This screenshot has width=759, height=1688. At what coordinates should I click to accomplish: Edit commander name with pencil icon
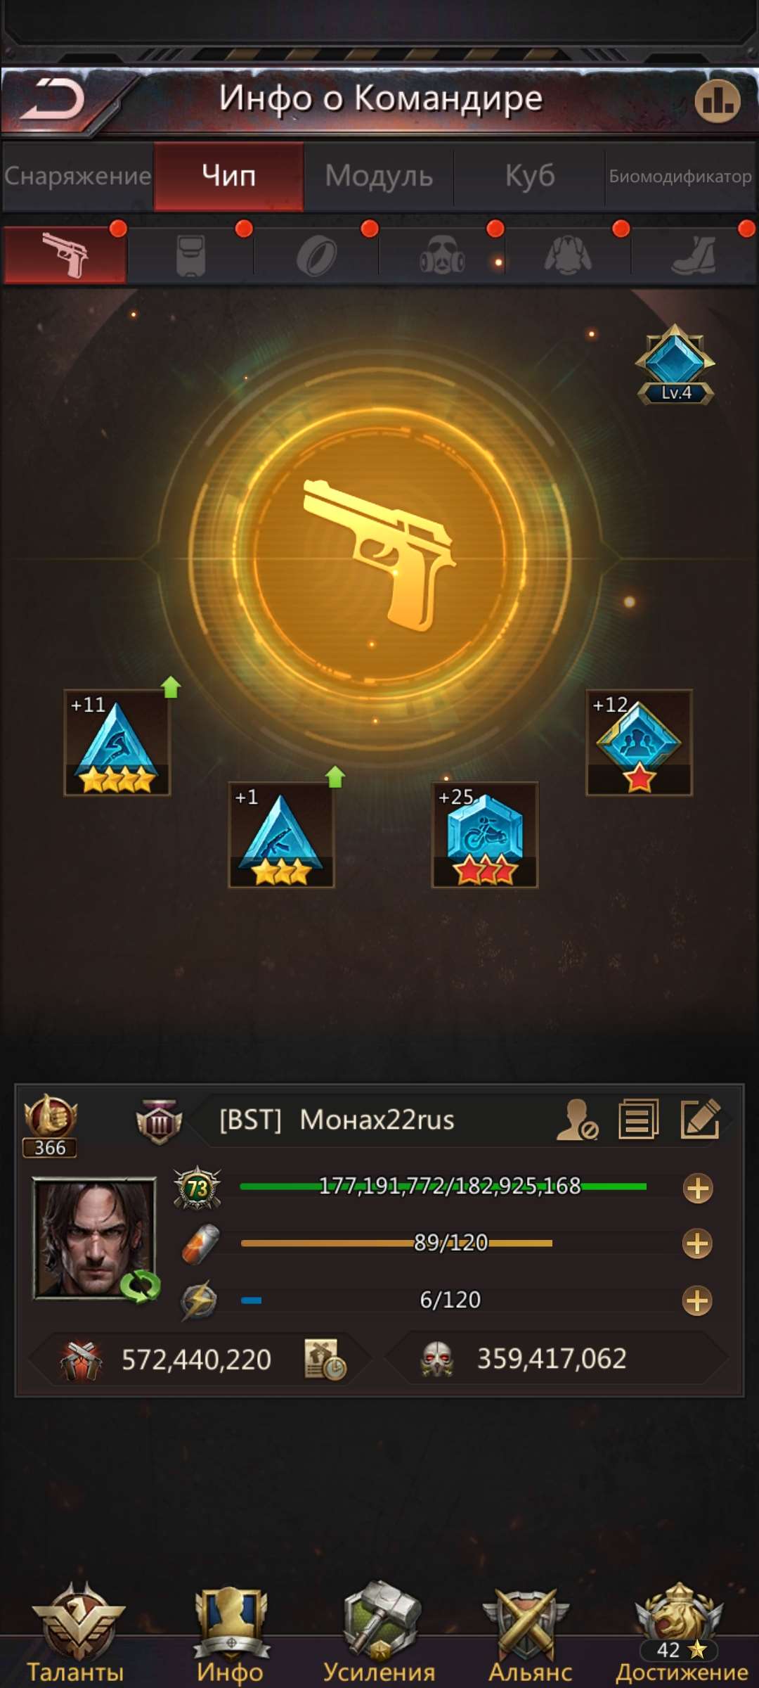pos(701,1118)
